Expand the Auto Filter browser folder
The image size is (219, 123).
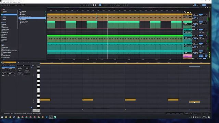pyautogui.click(x=19, y=11)
